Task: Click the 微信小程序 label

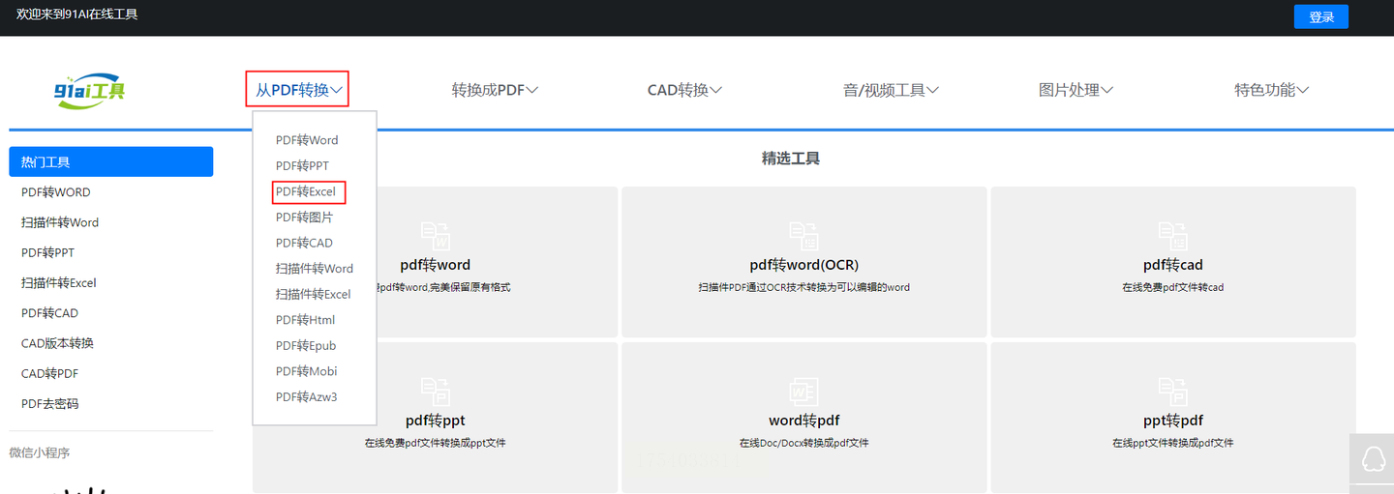Action: coord(40,452)
